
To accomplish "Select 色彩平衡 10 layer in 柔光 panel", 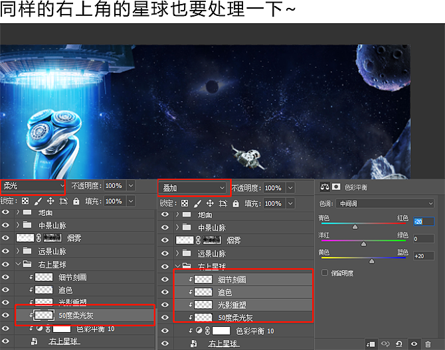I will tap(84, 329).
